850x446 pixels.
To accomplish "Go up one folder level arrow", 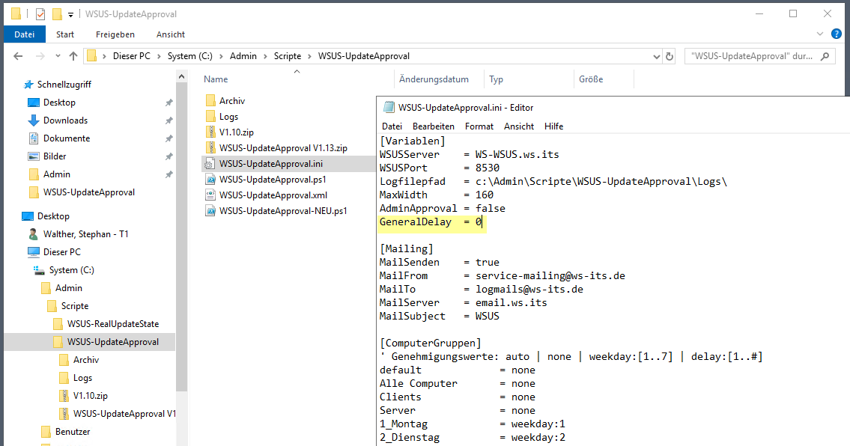I will 73,56.
